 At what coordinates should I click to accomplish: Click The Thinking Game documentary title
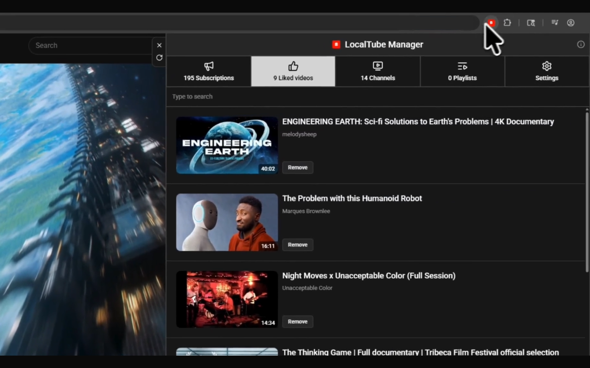point(420,352)
